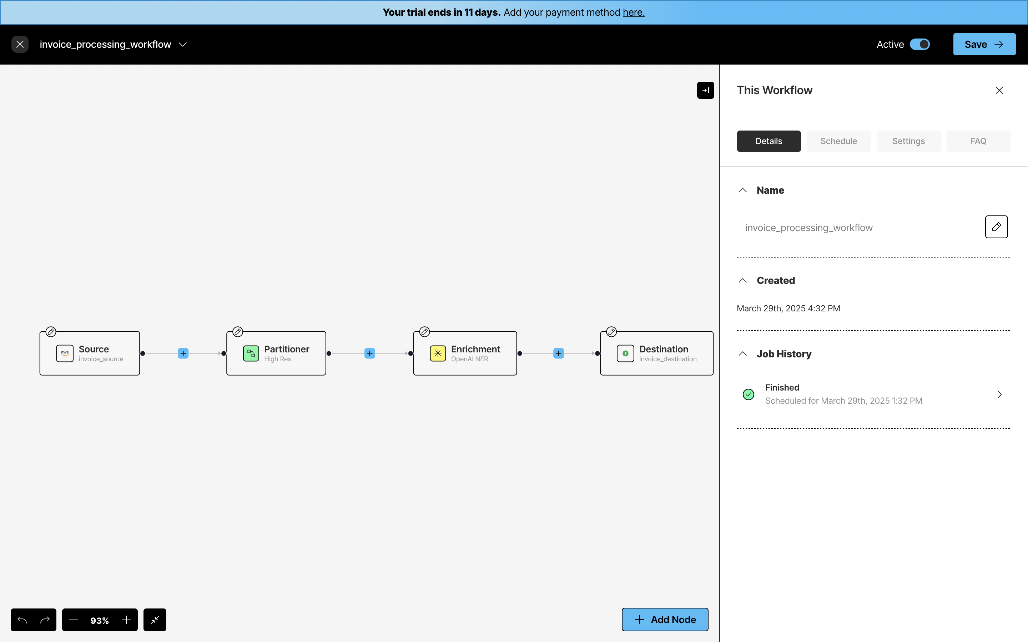Click the green Partitioner node icon
1028x642 pixels.
point(251,353)
